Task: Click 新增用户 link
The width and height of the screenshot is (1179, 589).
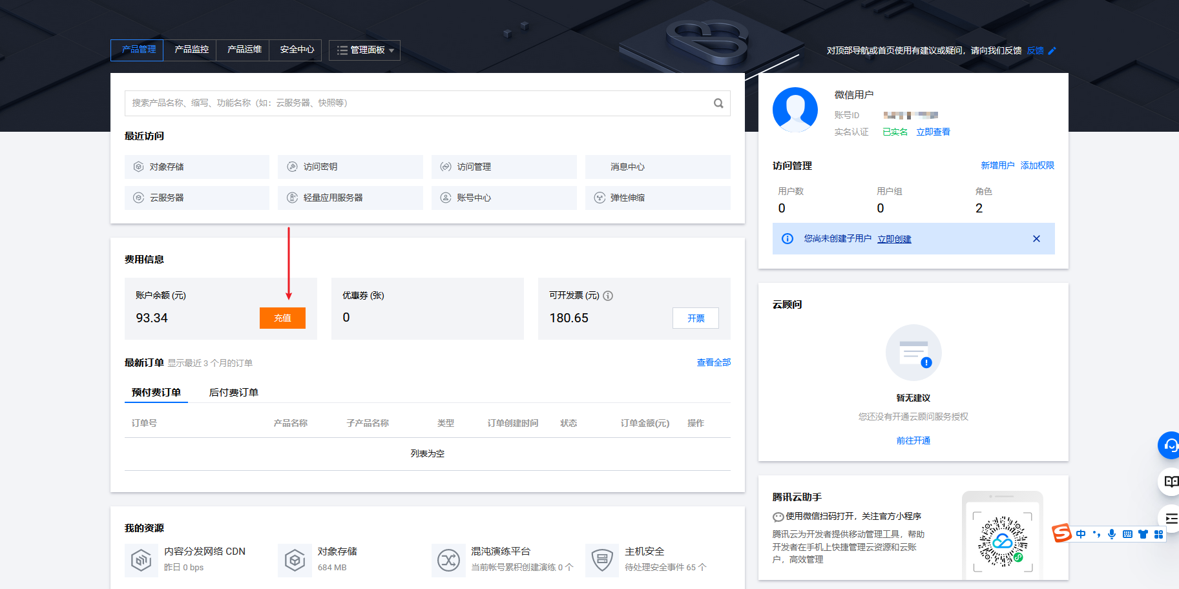Action: [x=997, y=165]
